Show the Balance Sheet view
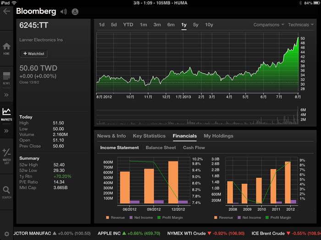 (x=160, y=148)
